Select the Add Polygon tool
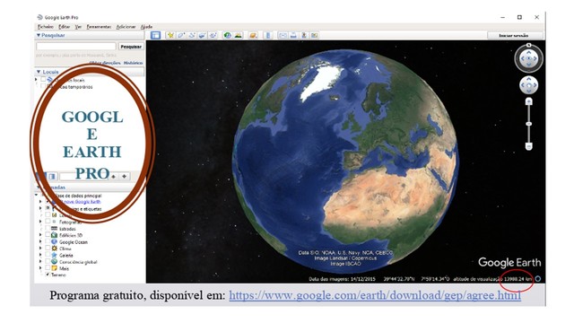Viewport: 574px width, 323px height. click(x=181, y=35)
